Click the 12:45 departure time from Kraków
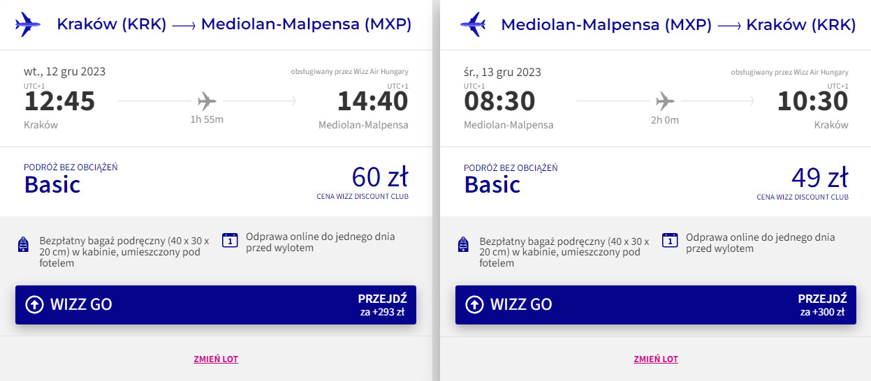 point(59,102)
